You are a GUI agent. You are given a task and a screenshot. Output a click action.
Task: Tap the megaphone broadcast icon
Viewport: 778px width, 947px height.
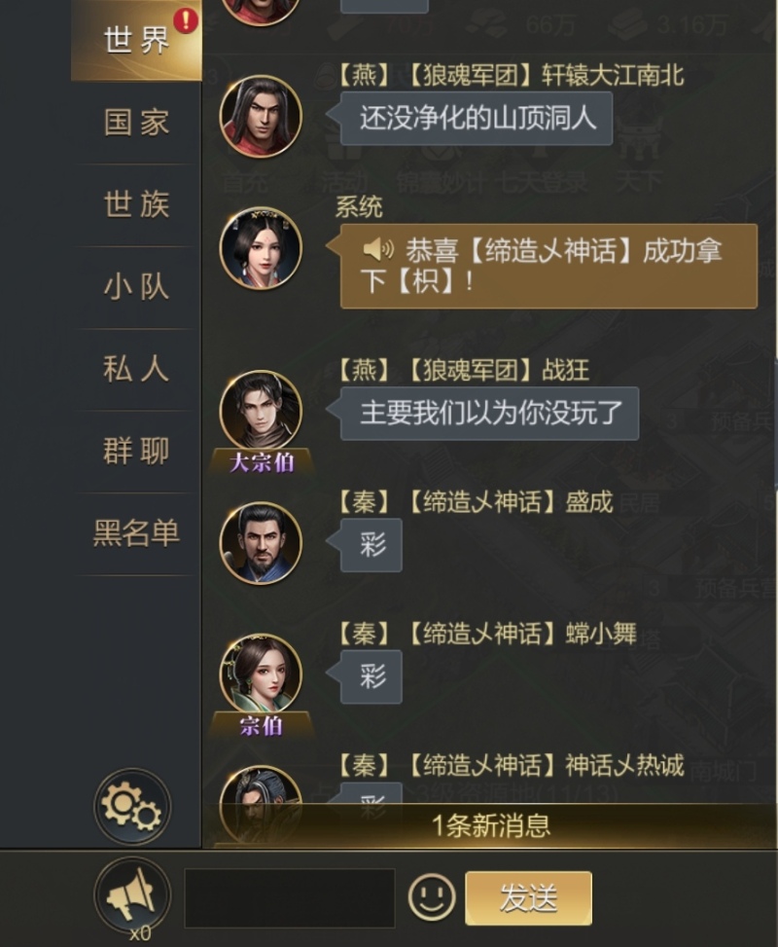coord(132,895)
